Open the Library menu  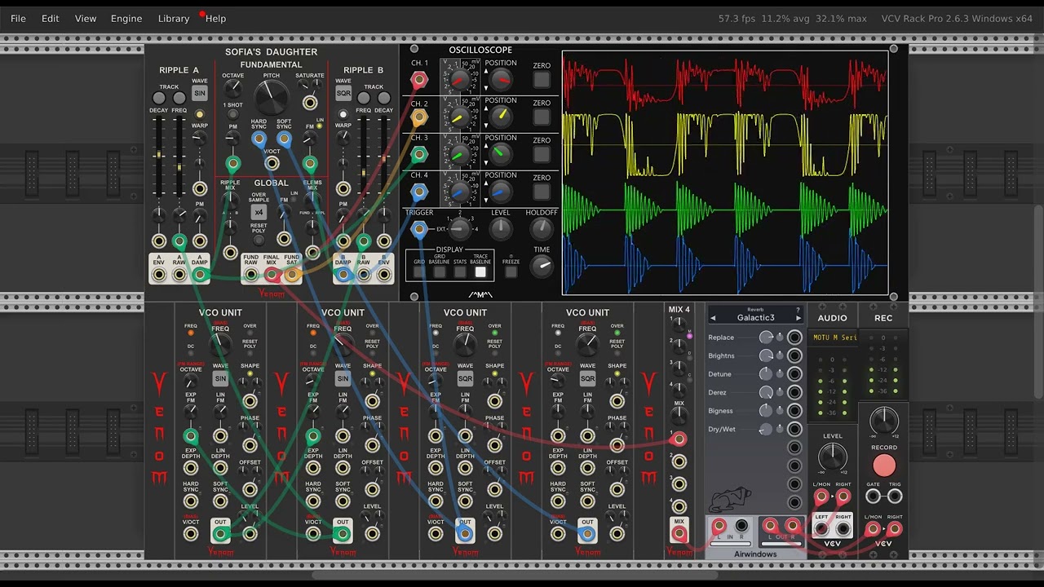click(x=174, y=18)
